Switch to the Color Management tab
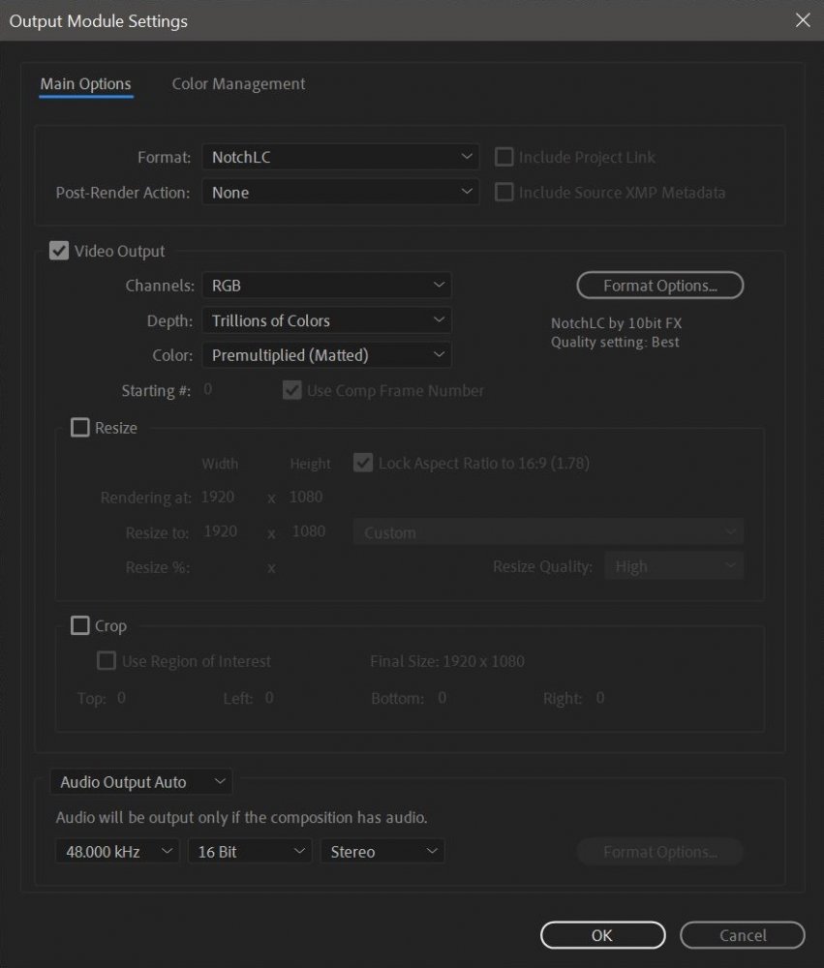Image resolution: width=824 pixels, height=968 pixels. pos(238,84)
